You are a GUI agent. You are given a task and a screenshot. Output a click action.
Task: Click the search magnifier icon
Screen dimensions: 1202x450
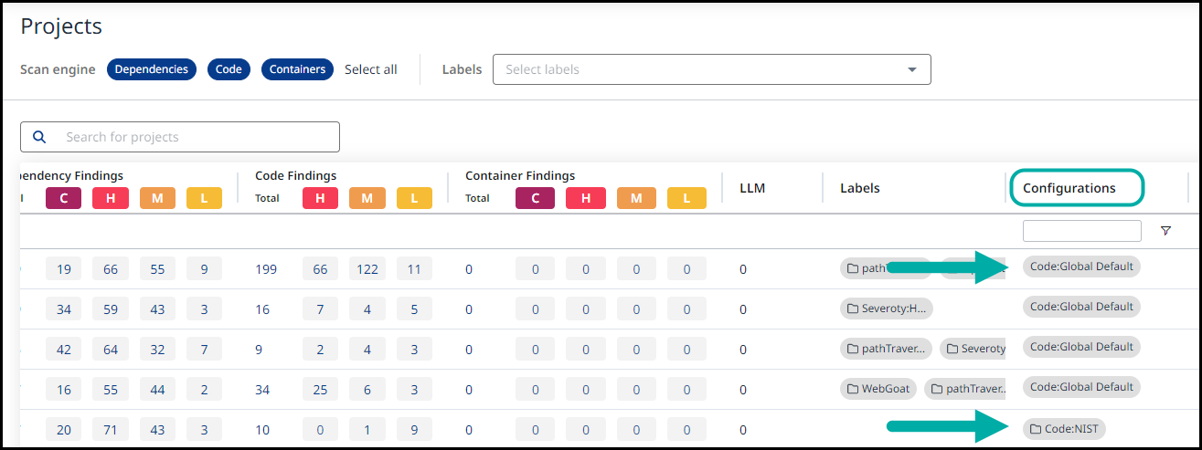[39, 137]
